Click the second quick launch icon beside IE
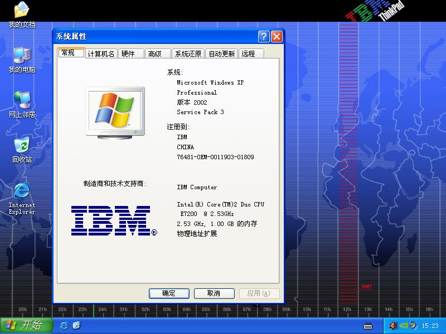 [76, 326]
